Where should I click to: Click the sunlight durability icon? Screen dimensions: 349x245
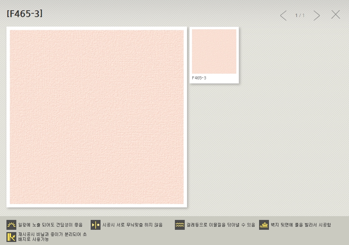(11, 225)
